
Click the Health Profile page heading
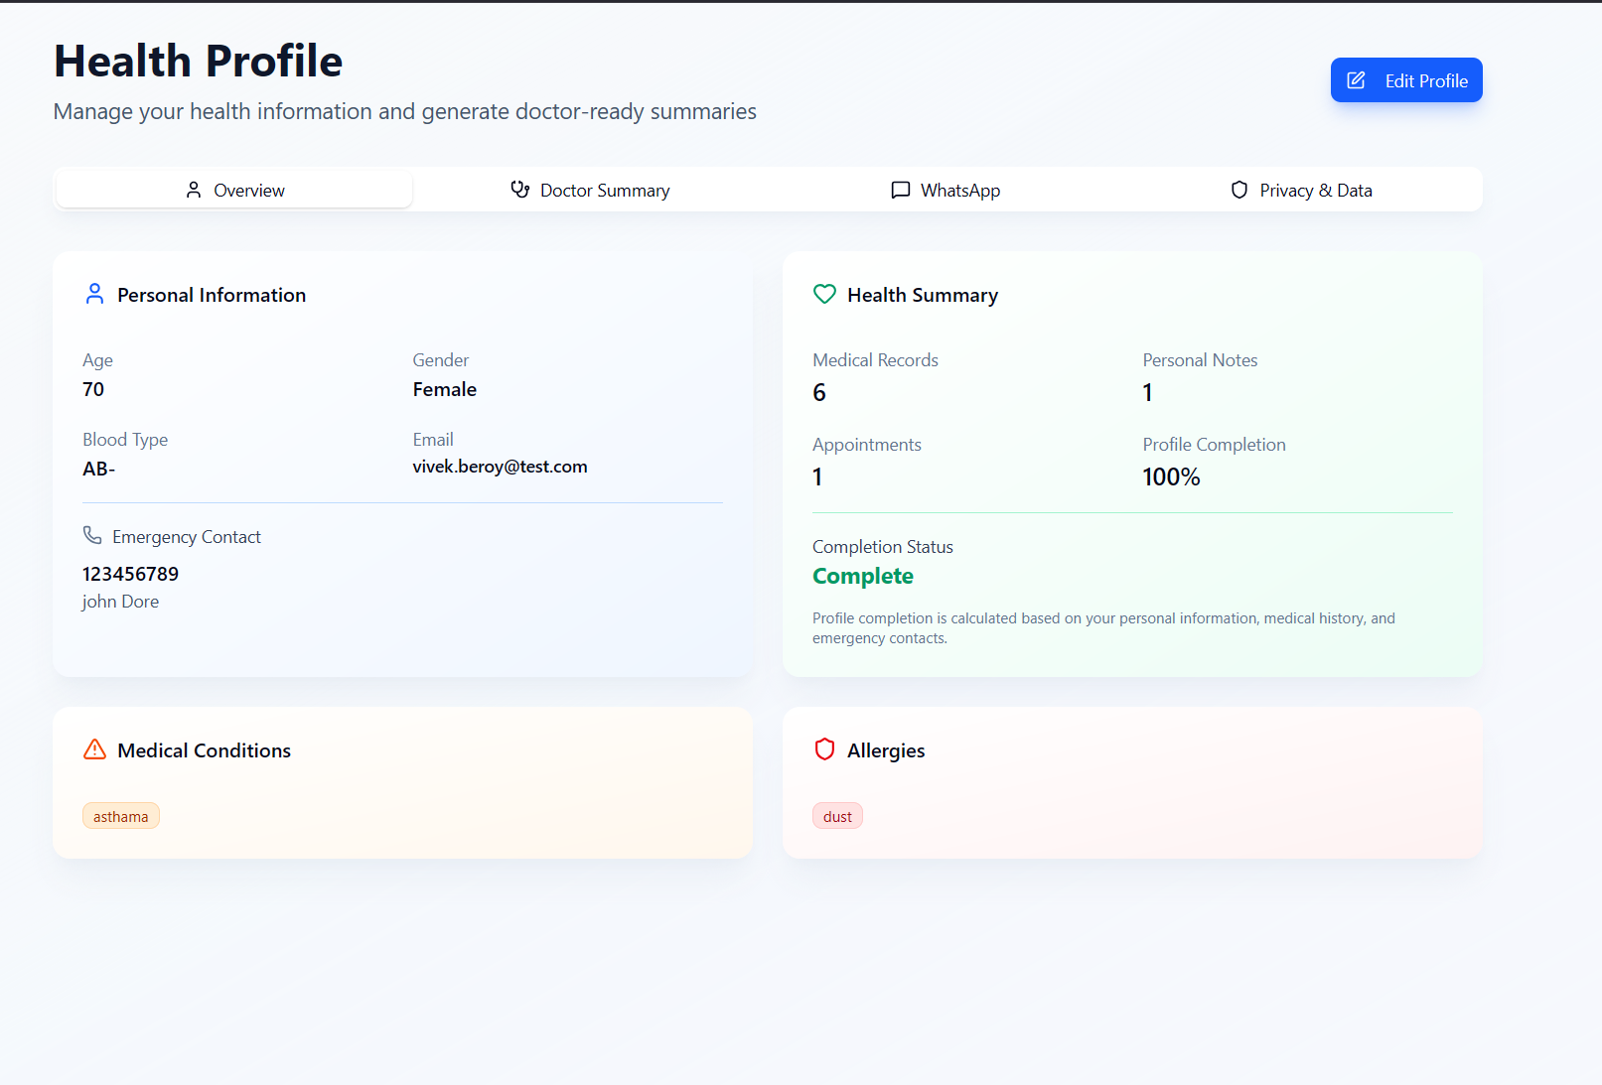(x=199, y=61)
